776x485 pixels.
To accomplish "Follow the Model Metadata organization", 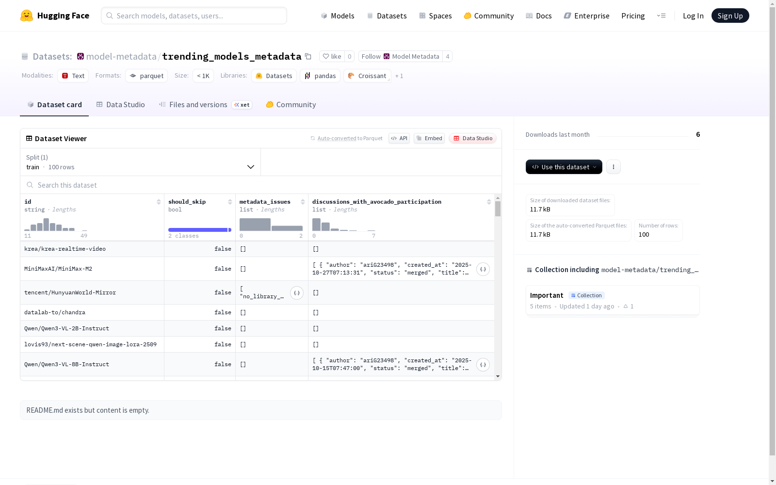I will click(x=401, y=56).
